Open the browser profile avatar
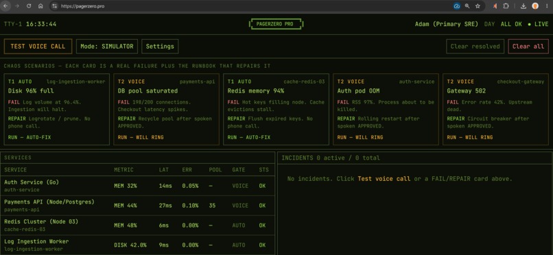This screenshot has height=255, width=553. click(x=535, y=6)
